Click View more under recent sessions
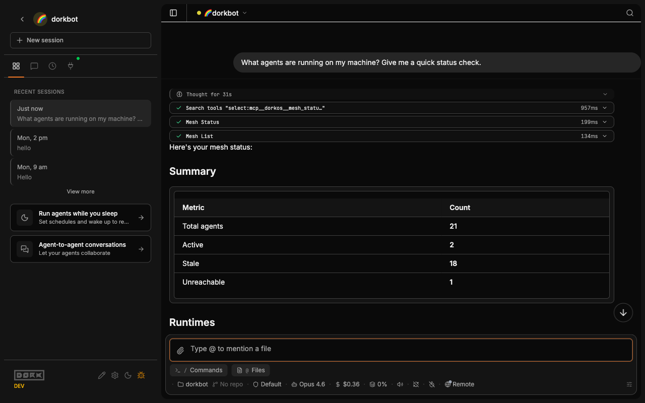645x403 pixels. pyautogui.click(x=81, y=191)
